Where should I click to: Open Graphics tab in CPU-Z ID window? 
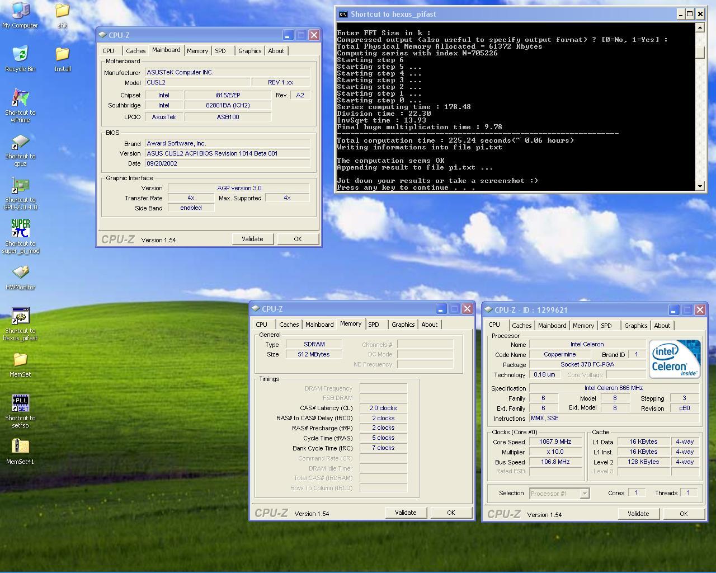[635, 326]
